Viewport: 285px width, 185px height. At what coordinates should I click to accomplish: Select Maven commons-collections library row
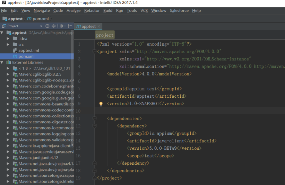tap(37, 116)
